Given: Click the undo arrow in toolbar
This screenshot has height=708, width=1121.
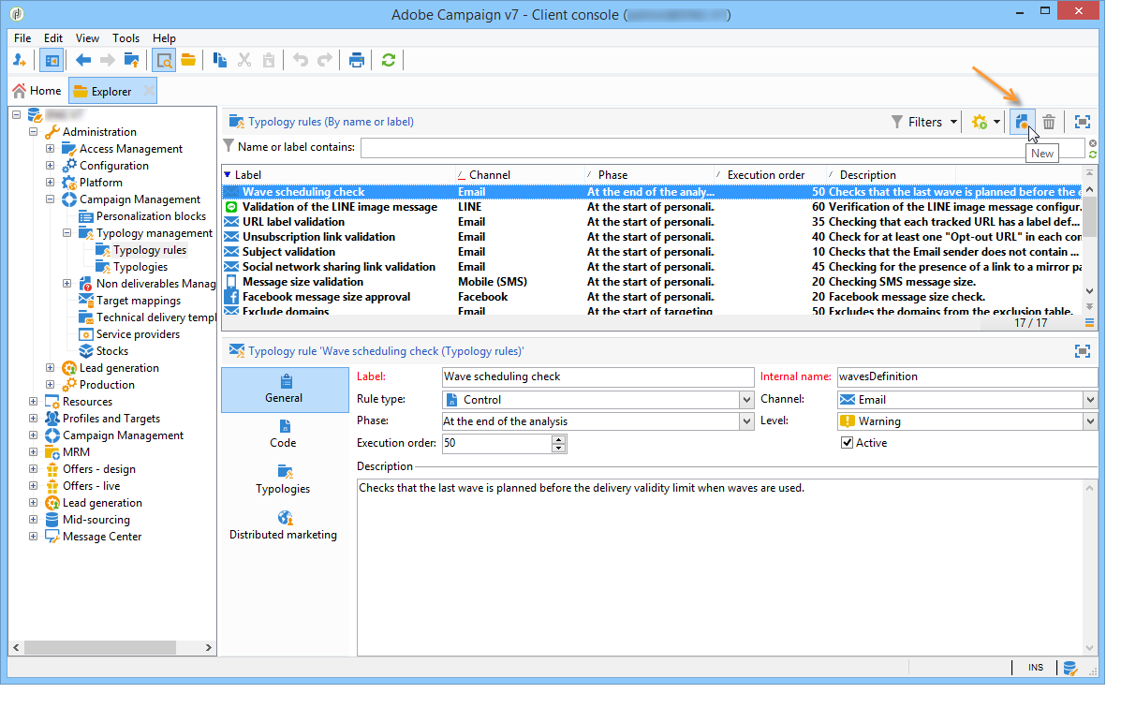Looking at the screenshot, I should tap(301, 60).
